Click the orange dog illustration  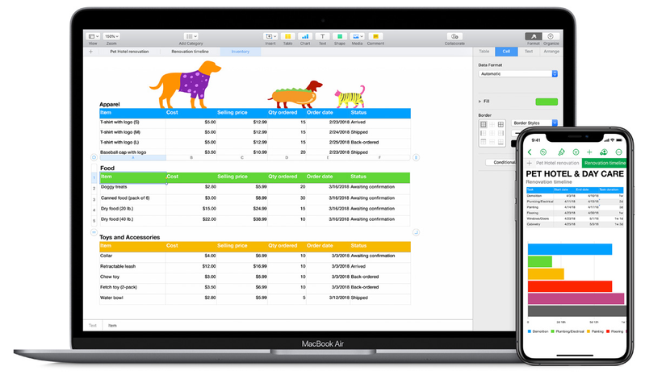[185, 84]
